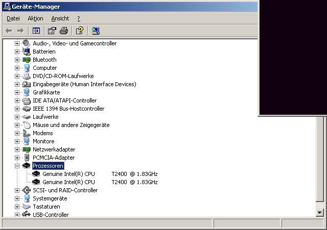Expand Audio-, Video- und Gamecontroller node
This screenshot has height=230, width=327.
(x=17, y=43)
